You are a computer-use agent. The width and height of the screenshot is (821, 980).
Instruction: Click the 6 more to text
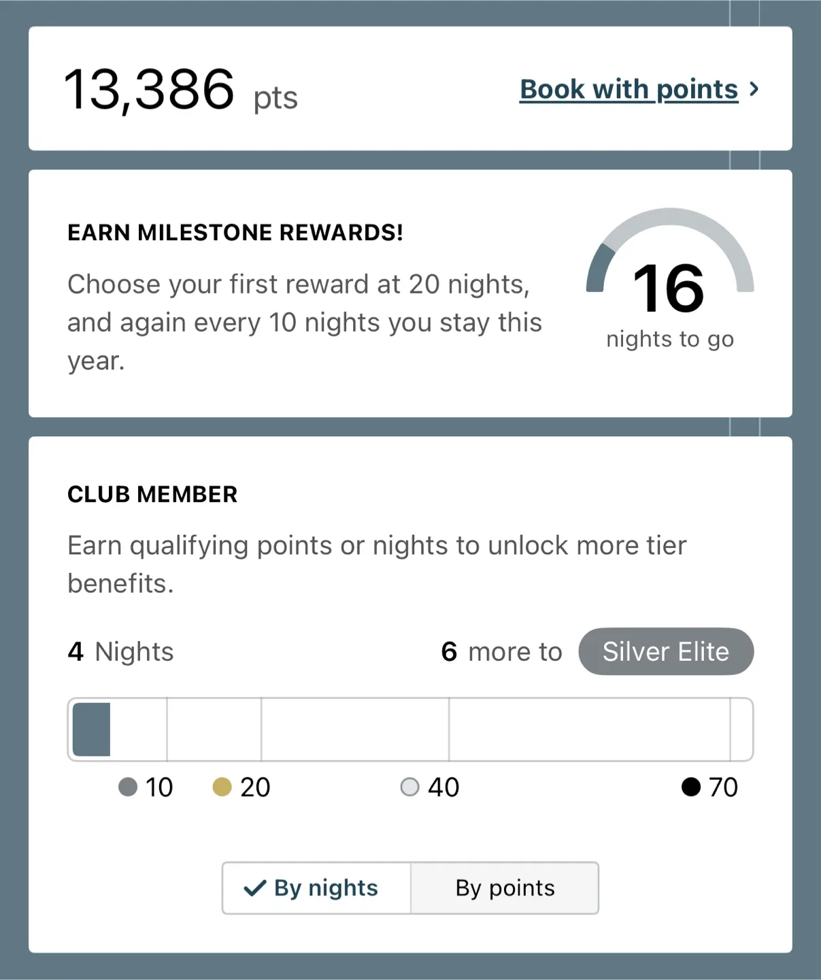click(501, 652)
